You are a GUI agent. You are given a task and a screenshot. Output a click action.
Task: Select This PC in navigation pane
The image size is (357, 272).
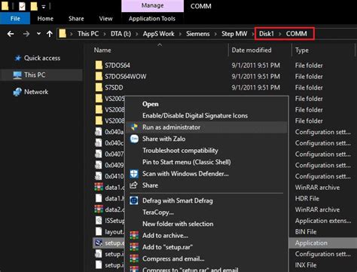point(35,75)
